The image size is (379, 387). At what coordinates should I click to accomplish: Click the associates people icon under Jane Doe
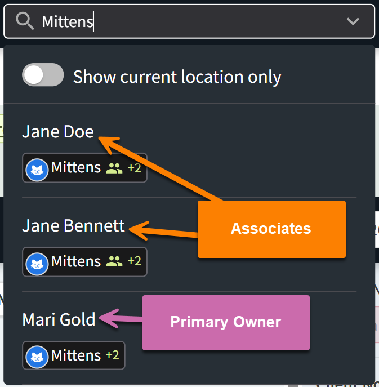(114, 168)
